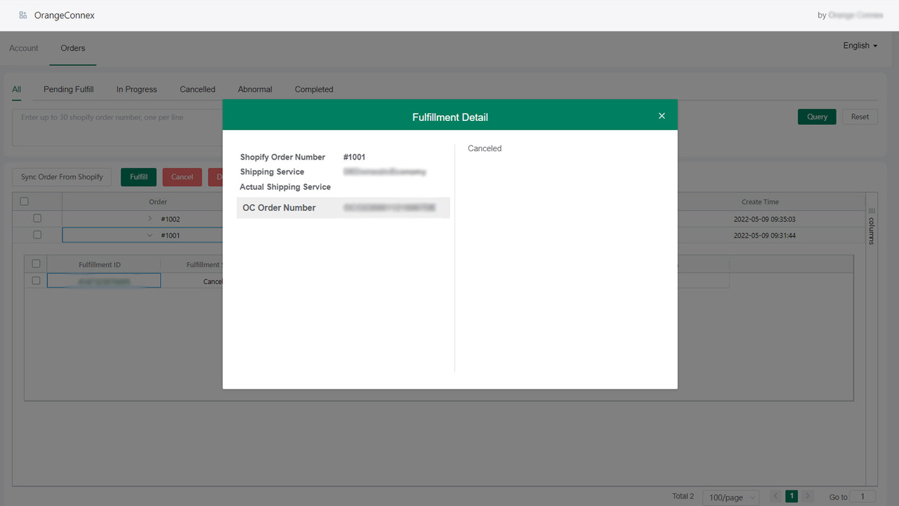This screenshot has height=506, width=899.
Task: Click the previous page arrow in pagination
Action: tap(775, 495)
